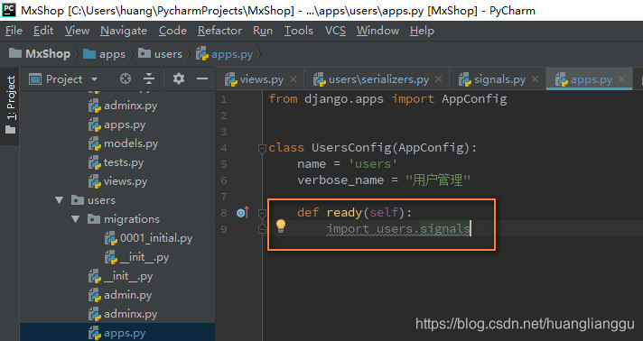Viewport: 643px width, 341px height.
Task: Close the apps.py tab
Action: [622, 79]
